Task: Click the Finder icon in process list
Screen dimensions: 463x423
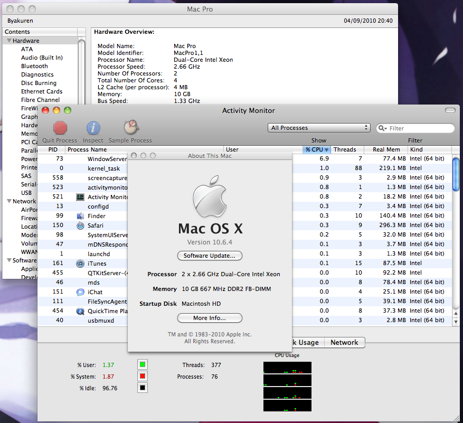Action: [80, 216]
